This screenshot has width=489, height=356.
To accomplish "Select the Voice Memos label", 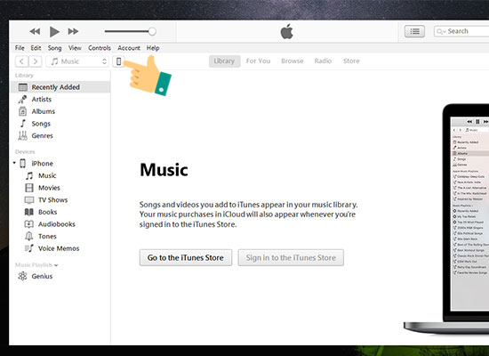I will [x=59, y=248].
